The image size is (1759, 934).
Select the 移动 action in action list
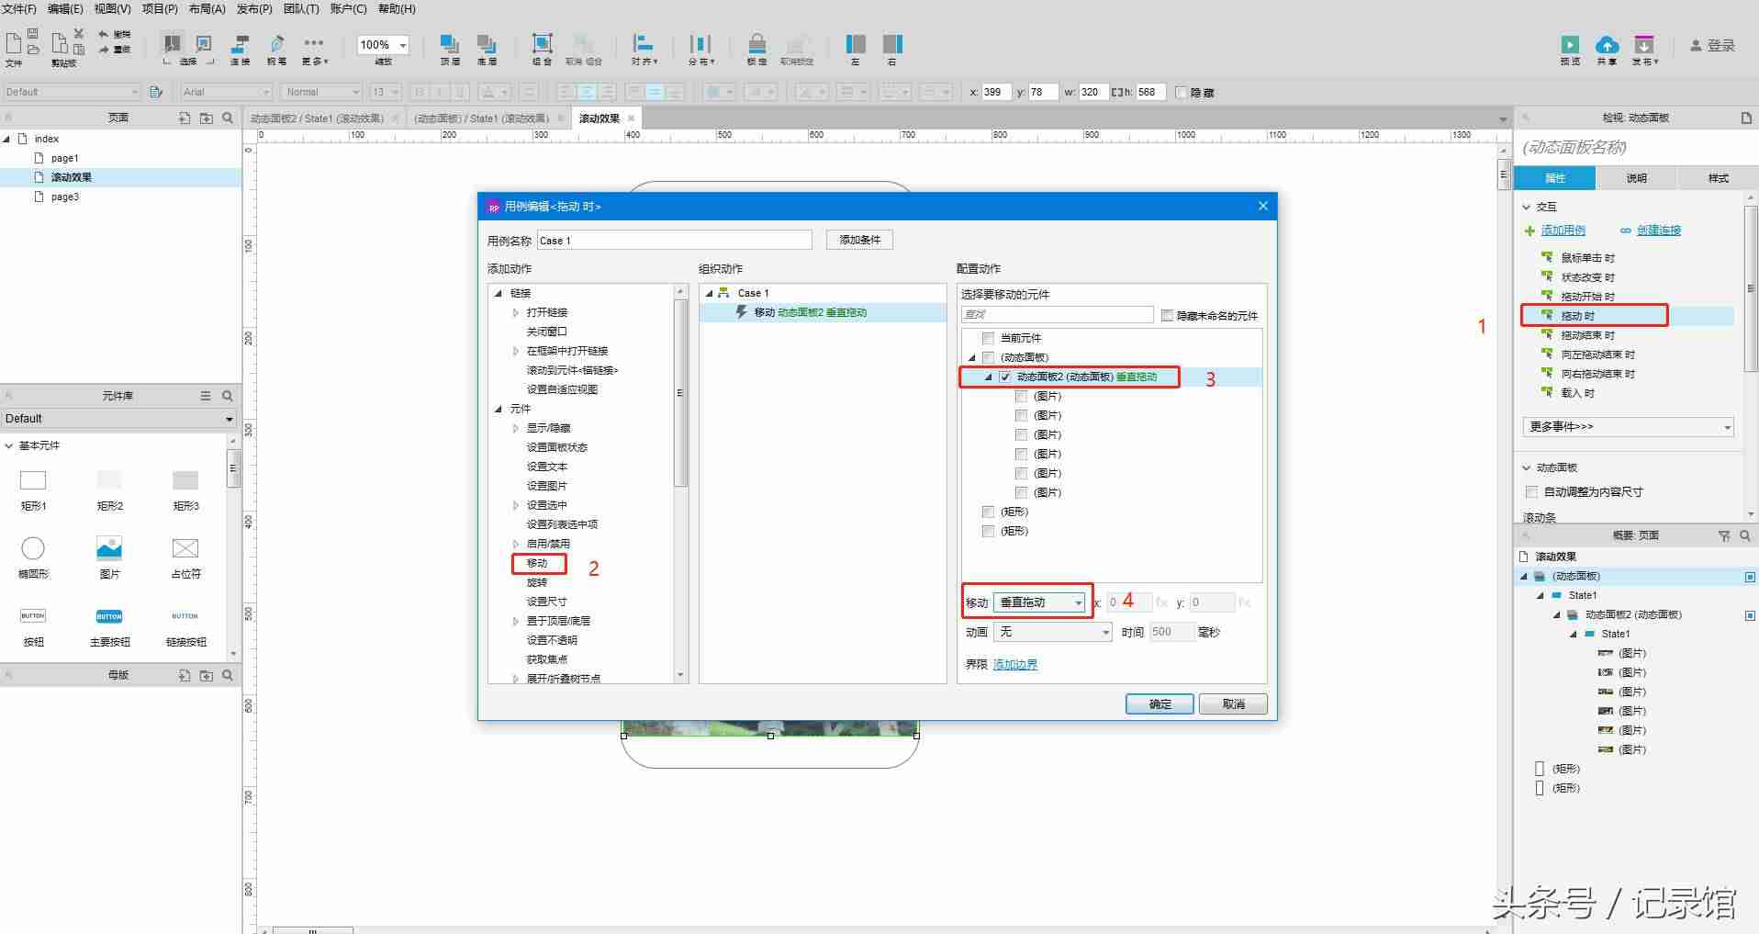coord(537,563)
